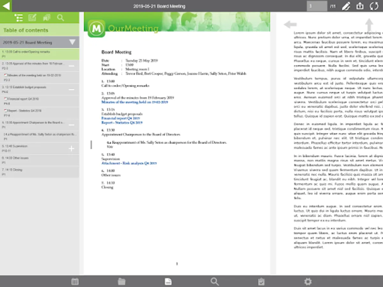This screenshot has width=383, height=287.
Task: Select sidebar item 6 Other issues
Action: [40, 160]
